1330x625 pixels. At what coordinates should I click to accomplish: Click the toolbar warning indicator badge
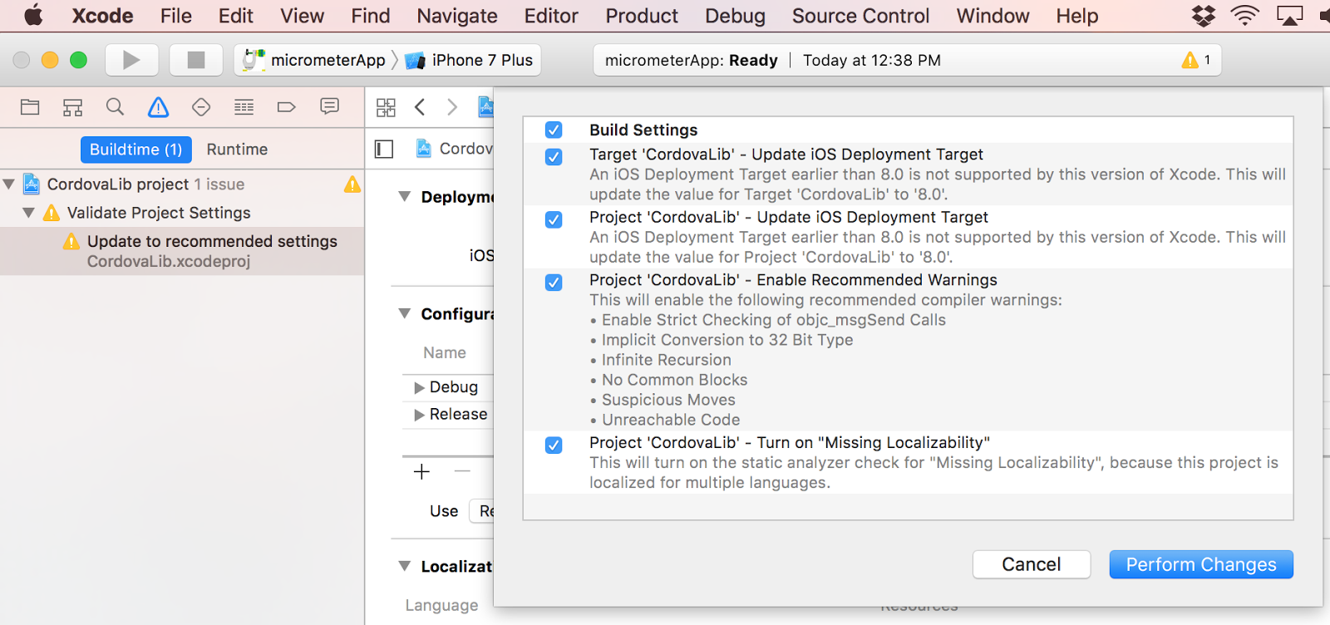tap(1196, 60)
